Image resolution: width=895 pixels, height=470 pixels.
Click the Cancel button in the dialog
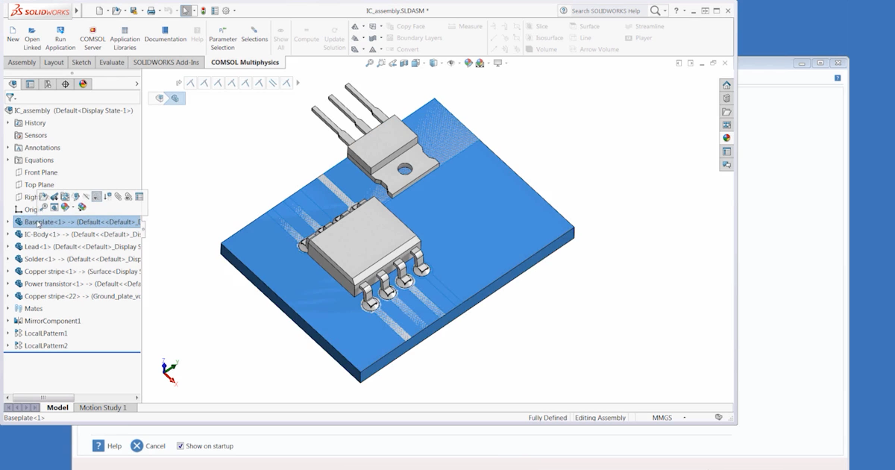point(148,445)
